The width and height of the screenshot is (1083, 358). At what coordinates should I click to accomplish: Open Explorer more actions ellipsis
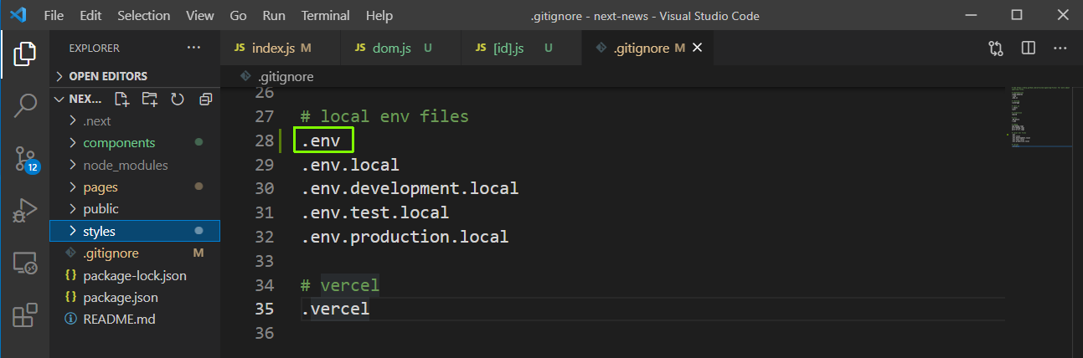click(194, 49)
